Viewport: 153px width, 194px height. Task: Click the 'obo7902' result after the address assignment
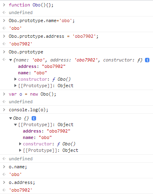point(20,44)
